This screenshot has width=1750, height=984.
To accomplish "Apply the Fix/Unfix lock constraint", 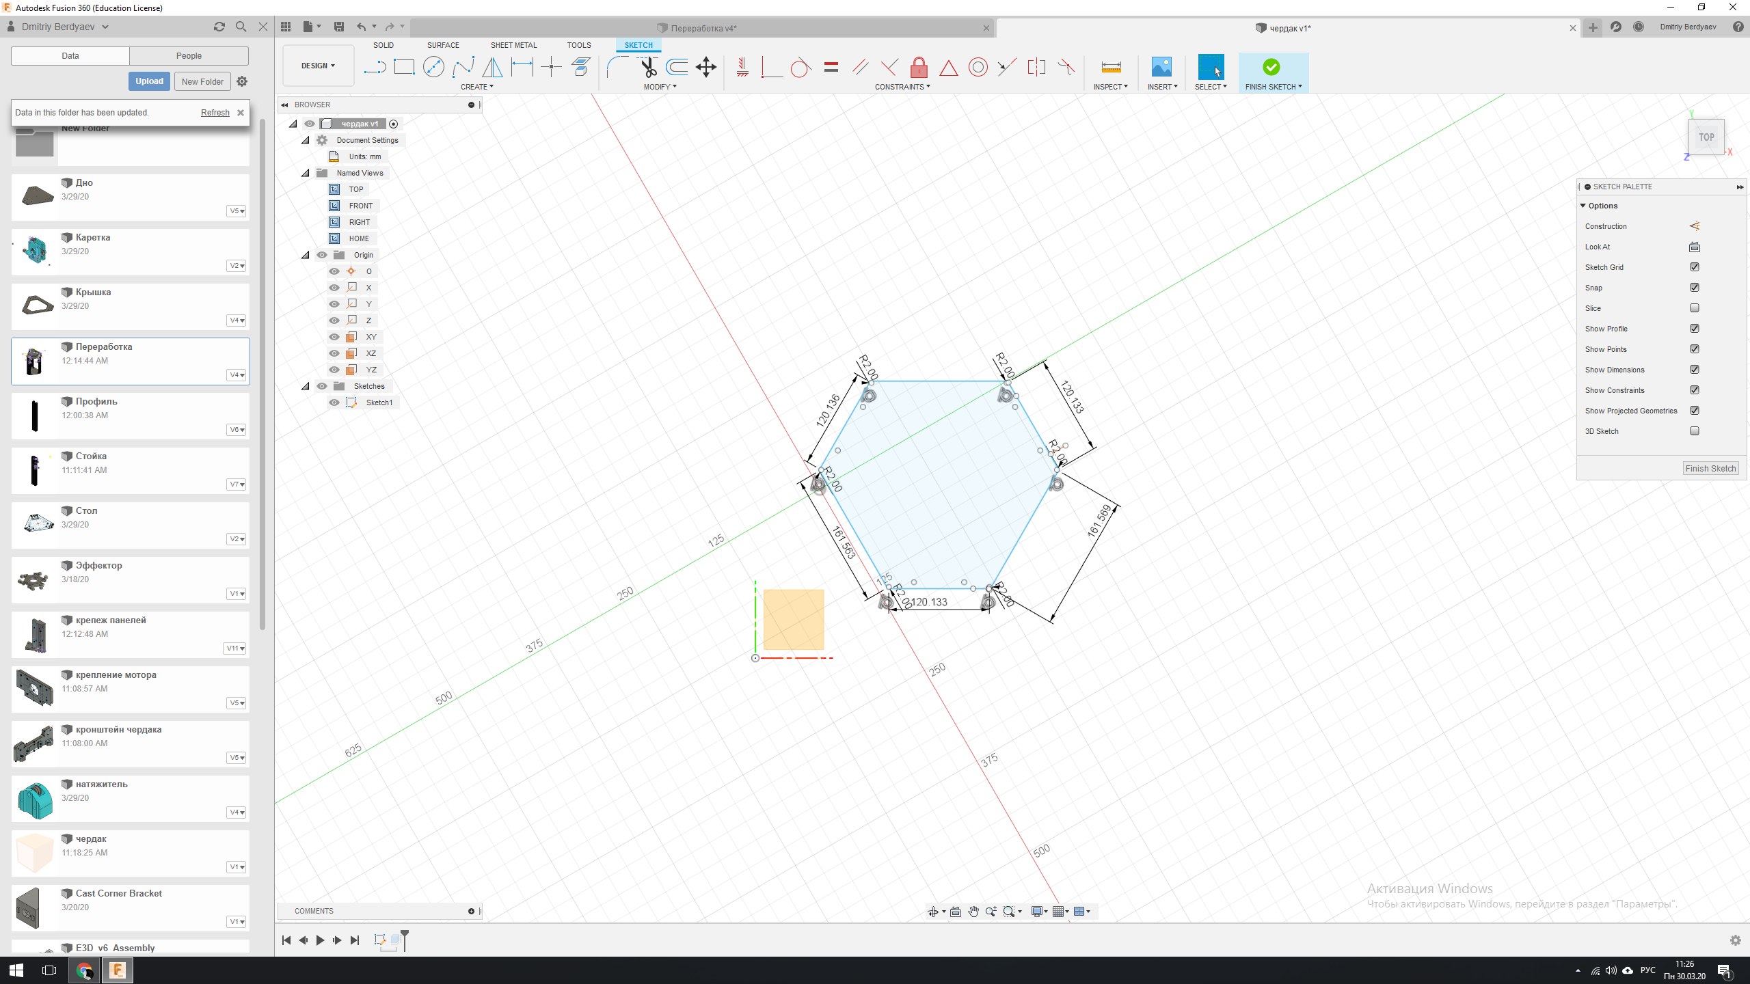I will coord(919,67).
